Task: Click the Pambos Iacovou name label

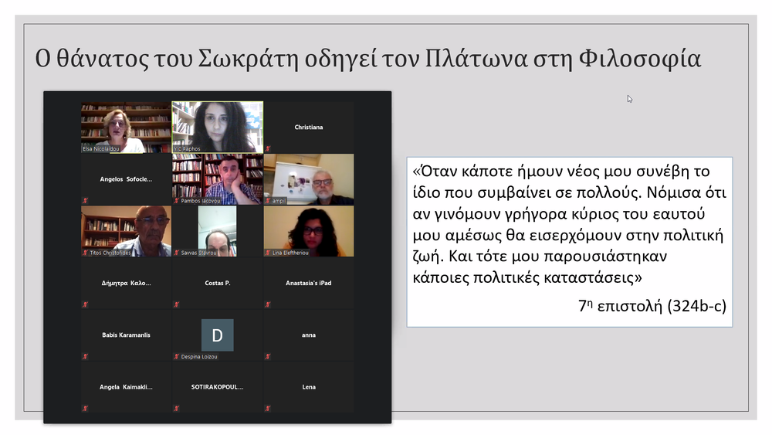Action: coord(201,201)
